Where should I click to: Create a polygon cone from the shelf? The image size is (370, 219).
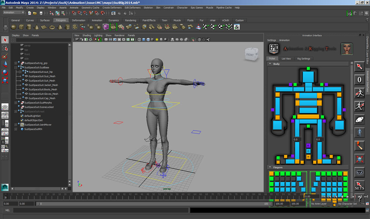37,27
